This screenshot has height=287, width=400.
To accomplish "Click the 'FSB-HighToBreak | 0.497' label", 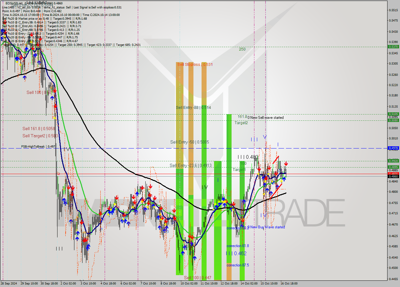I will tap(38, 146).
